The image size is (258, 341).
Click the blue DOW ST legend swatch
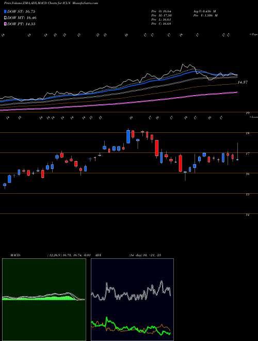[x=6, y=11]
